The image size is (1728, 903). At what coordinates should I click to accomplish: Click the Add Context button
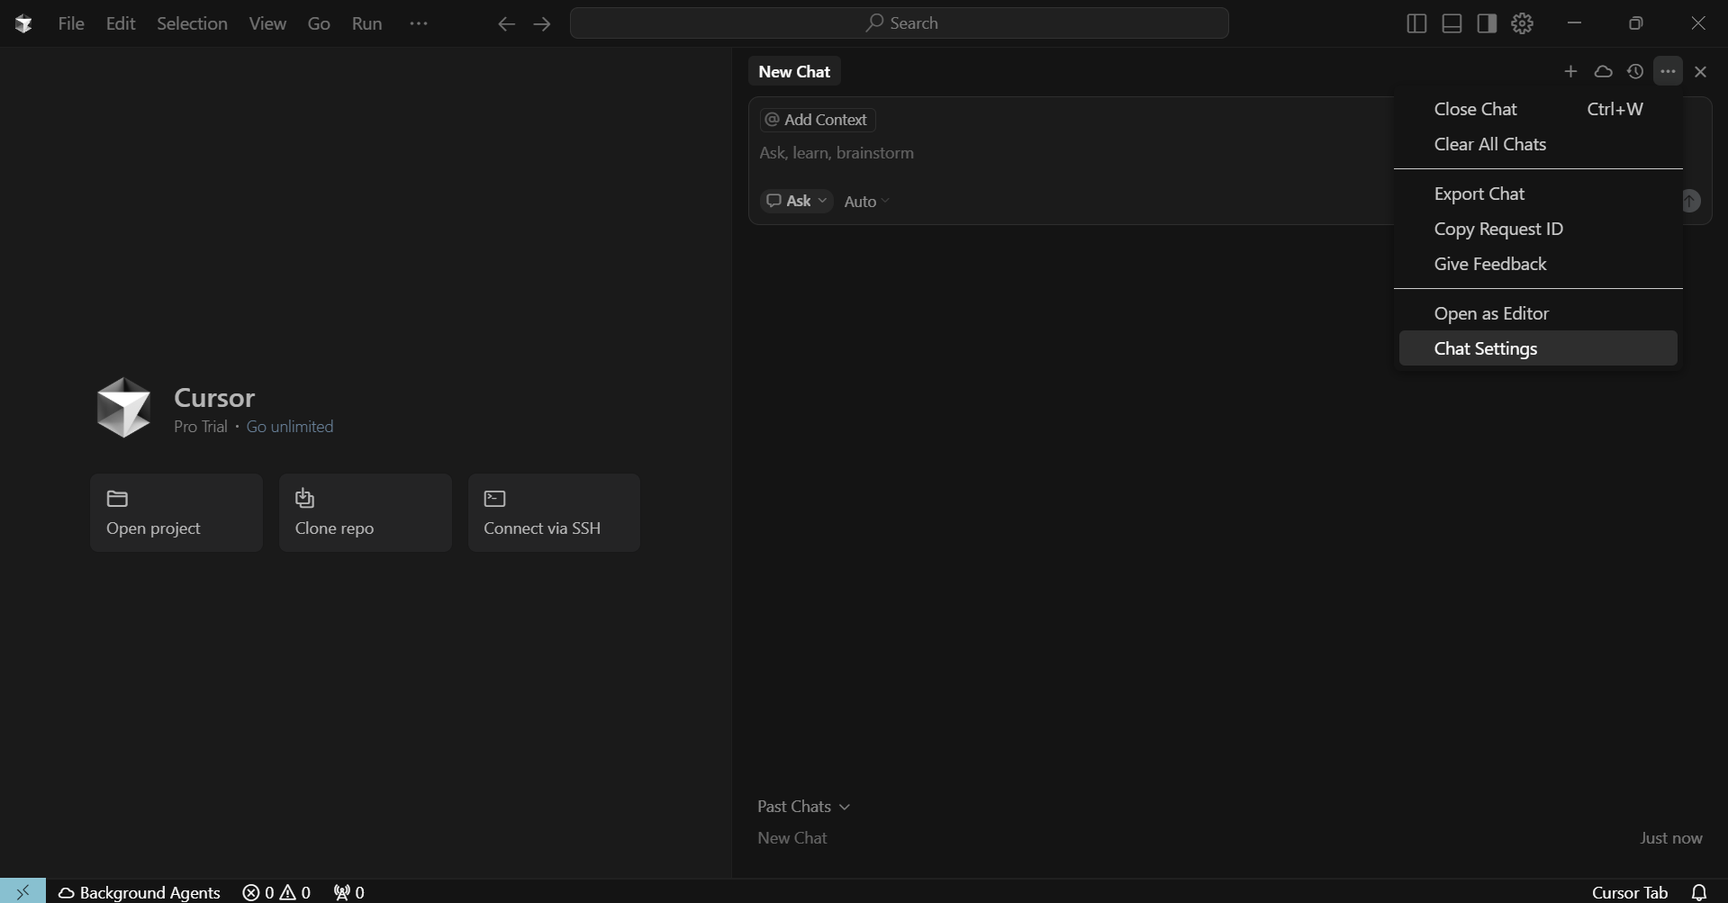tap(818, 120)
